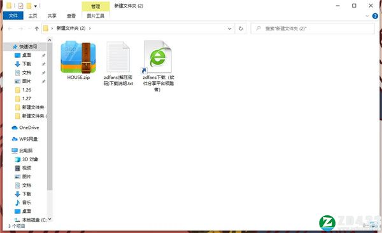Expand the address bar history dropdown
Viewport: 382px width, 233px height.
[229, 29]
